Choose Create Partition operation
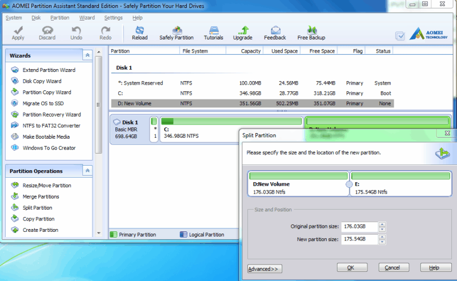The width and height of the screenshot is (457, 281). click(x=40, y=230)
